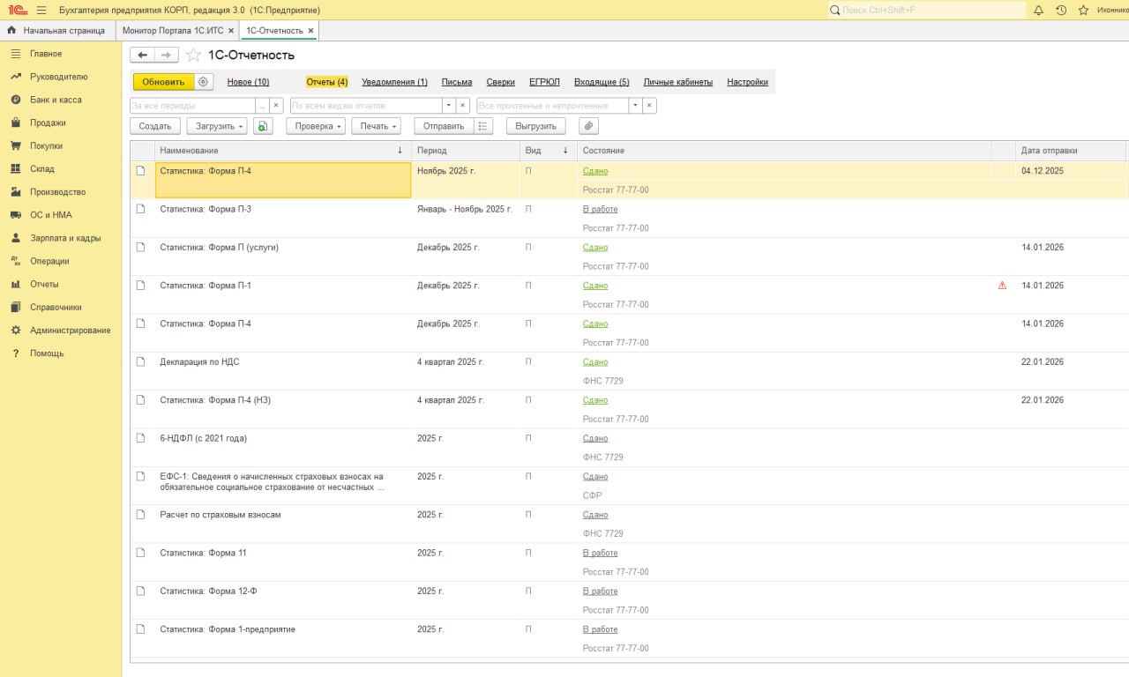Open the report types filter dropdown arrow
The image size is (1129, 677).
click(448, 106)
